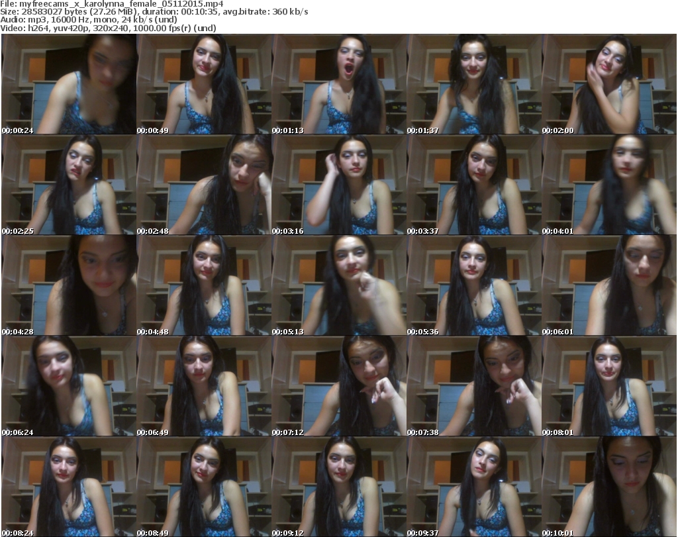Click the last frame at 00:10:01
This screenshot has width=678, height=537.
coord(609,487)
